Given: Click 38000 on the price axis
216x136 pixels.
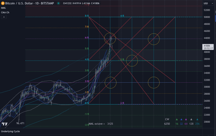Looking at the screenshot, I should 207,59.
